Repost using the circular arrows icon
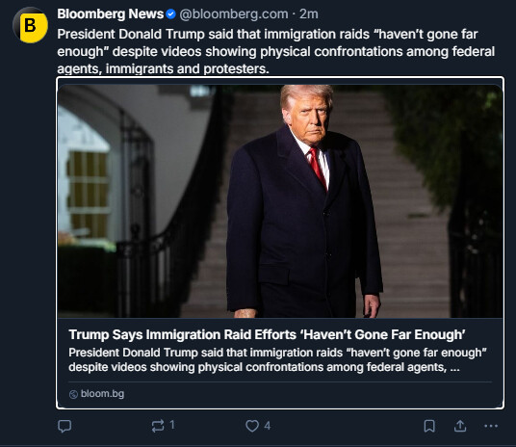Image resolution: width=516 pixels, height=447 pixels. (158, 426)
